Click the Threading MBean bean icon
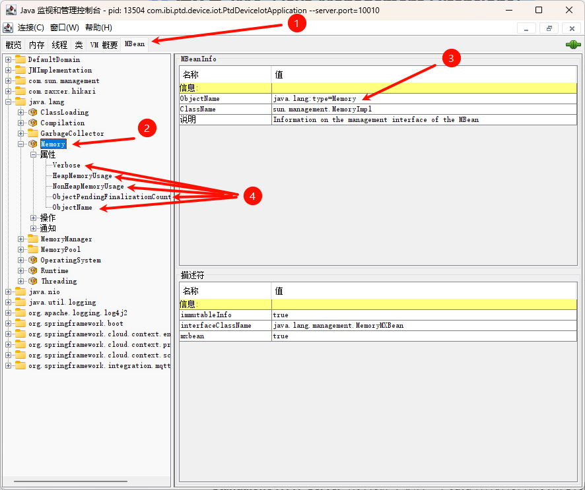Image resolution: width=585 pixels, height=490 pixels. (33, 281)
